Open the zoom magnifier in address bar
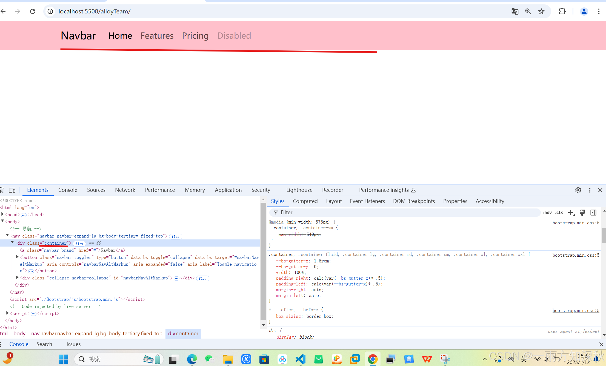 click(528, 11)
